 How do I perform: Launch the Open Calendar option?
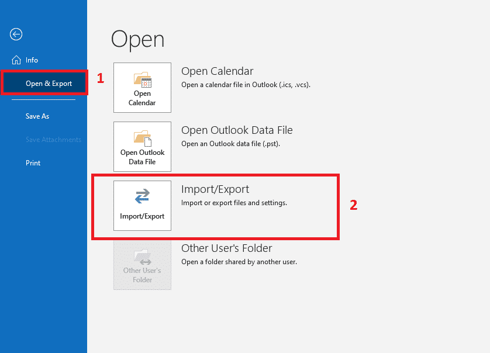pyautogui.click(x=142, y=88)
